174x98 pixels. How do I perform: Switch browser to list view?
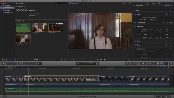click(x=15, y=60)
